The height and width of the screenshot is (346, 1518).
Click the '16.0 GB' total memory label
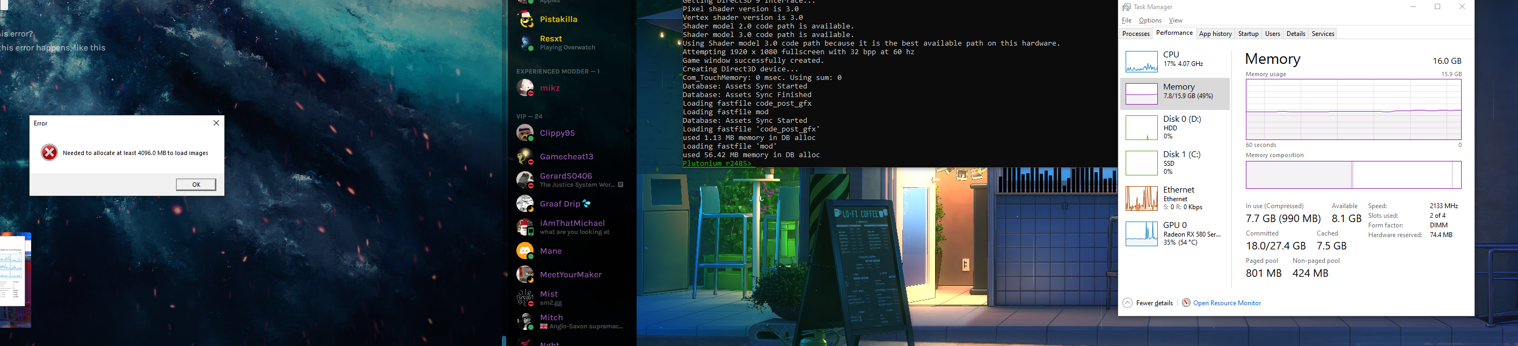point(1447,61)
